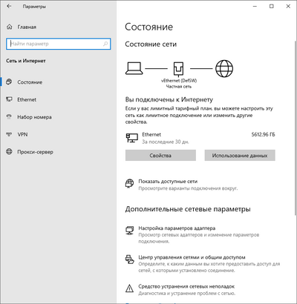Click the dial-up icon beside Набор номера

pyautogui.click(x=9, y=116)
